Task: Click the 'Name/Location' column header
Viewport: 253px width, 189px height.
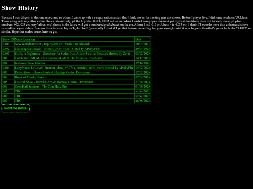Action: [x=74, y=39]
